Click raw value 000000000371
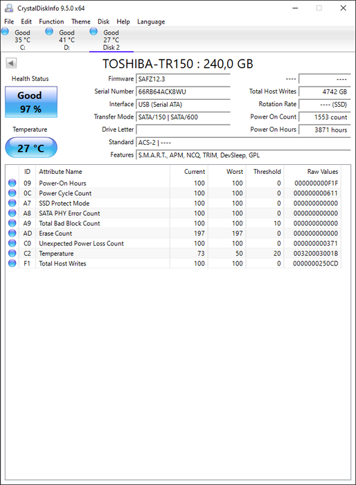356x485 pixels. (x=315, y=243)
